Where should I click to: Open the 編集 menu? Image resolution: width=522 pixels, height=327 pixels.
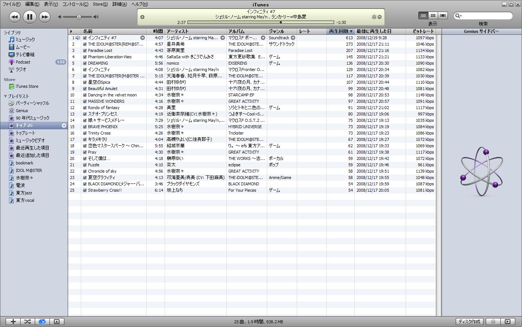32,4
